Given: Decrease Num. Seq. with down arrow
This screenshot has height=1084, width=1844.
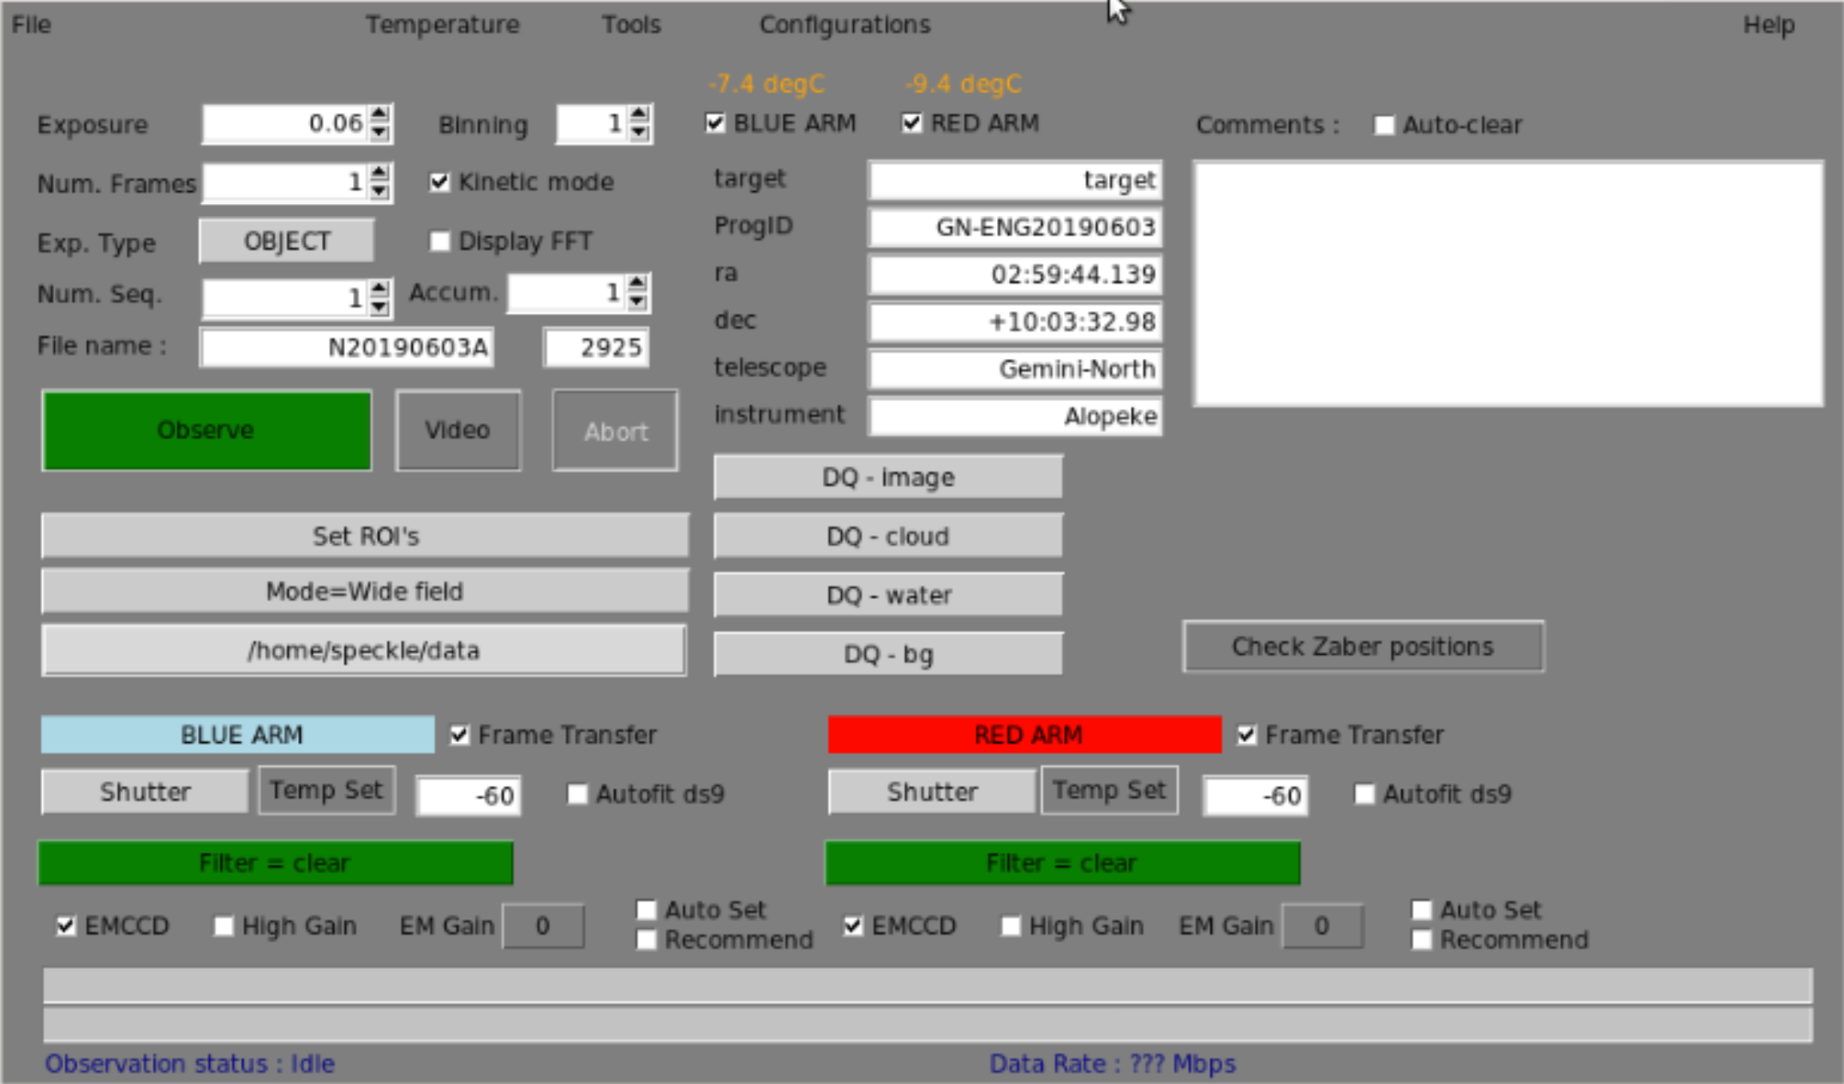Looking at the screenshot, I should coord(379,306).
